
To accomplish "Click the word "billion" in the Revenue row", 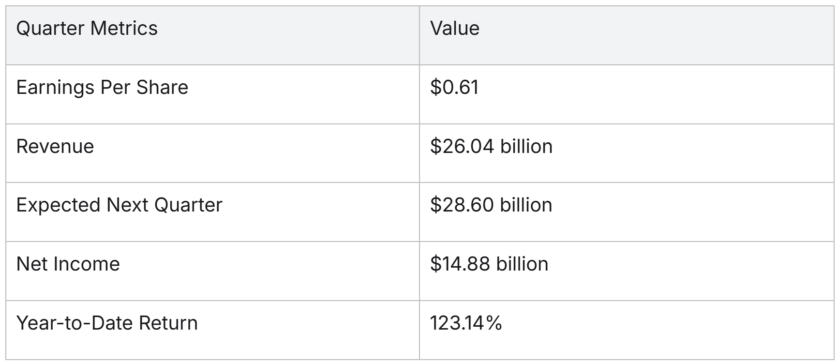I will [x=526, y=147].
